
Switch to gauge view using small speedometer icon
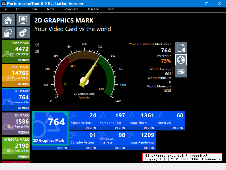(x=37, y=45)
